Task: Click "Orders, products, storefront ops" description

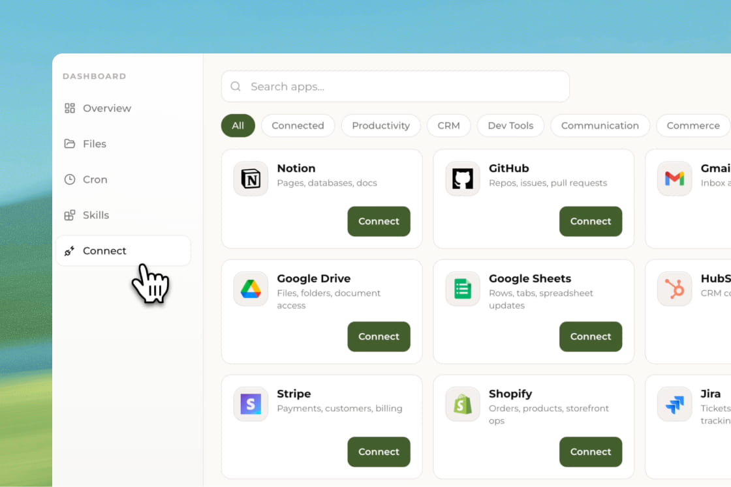Action: pyautogui.click(x=549, y=415)
